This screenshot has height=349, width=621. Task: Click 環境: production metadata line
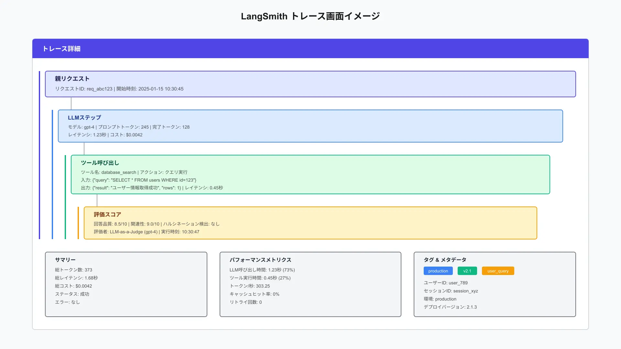(440, 299)
